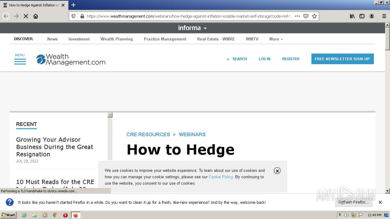Open CRE RESOURCES breadcrumb link
390x219 pixels.
(x=148, y=134)
